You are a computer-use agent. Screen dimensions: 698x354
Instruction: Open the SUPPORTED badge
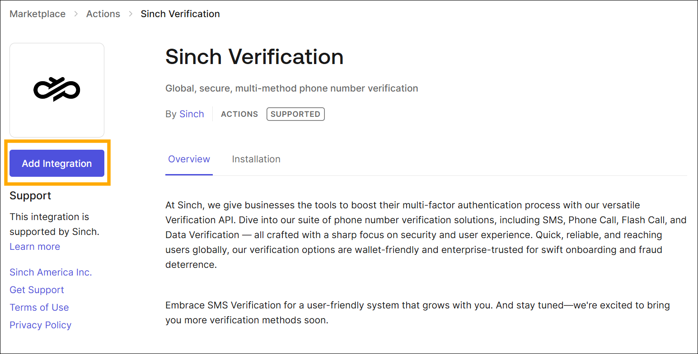295,114
